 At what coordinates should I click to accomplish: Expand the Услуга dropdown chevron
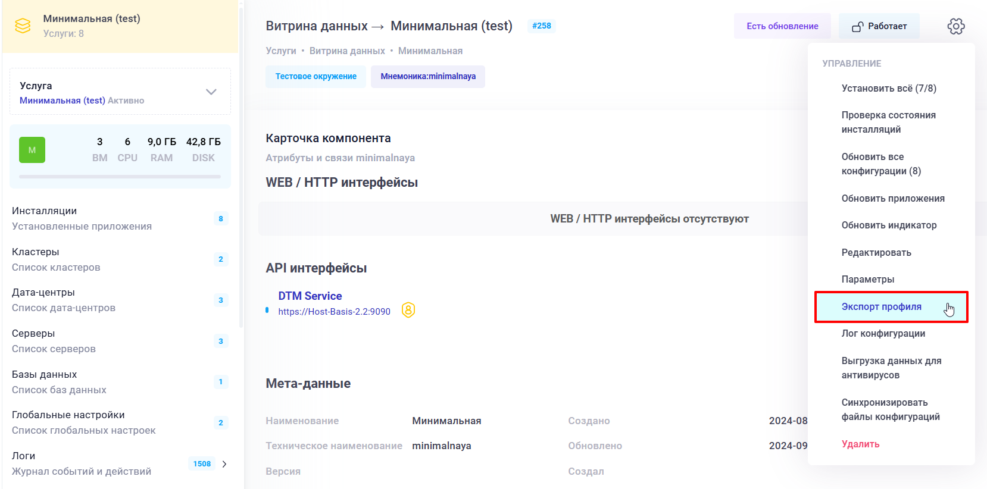pos(211,92)
